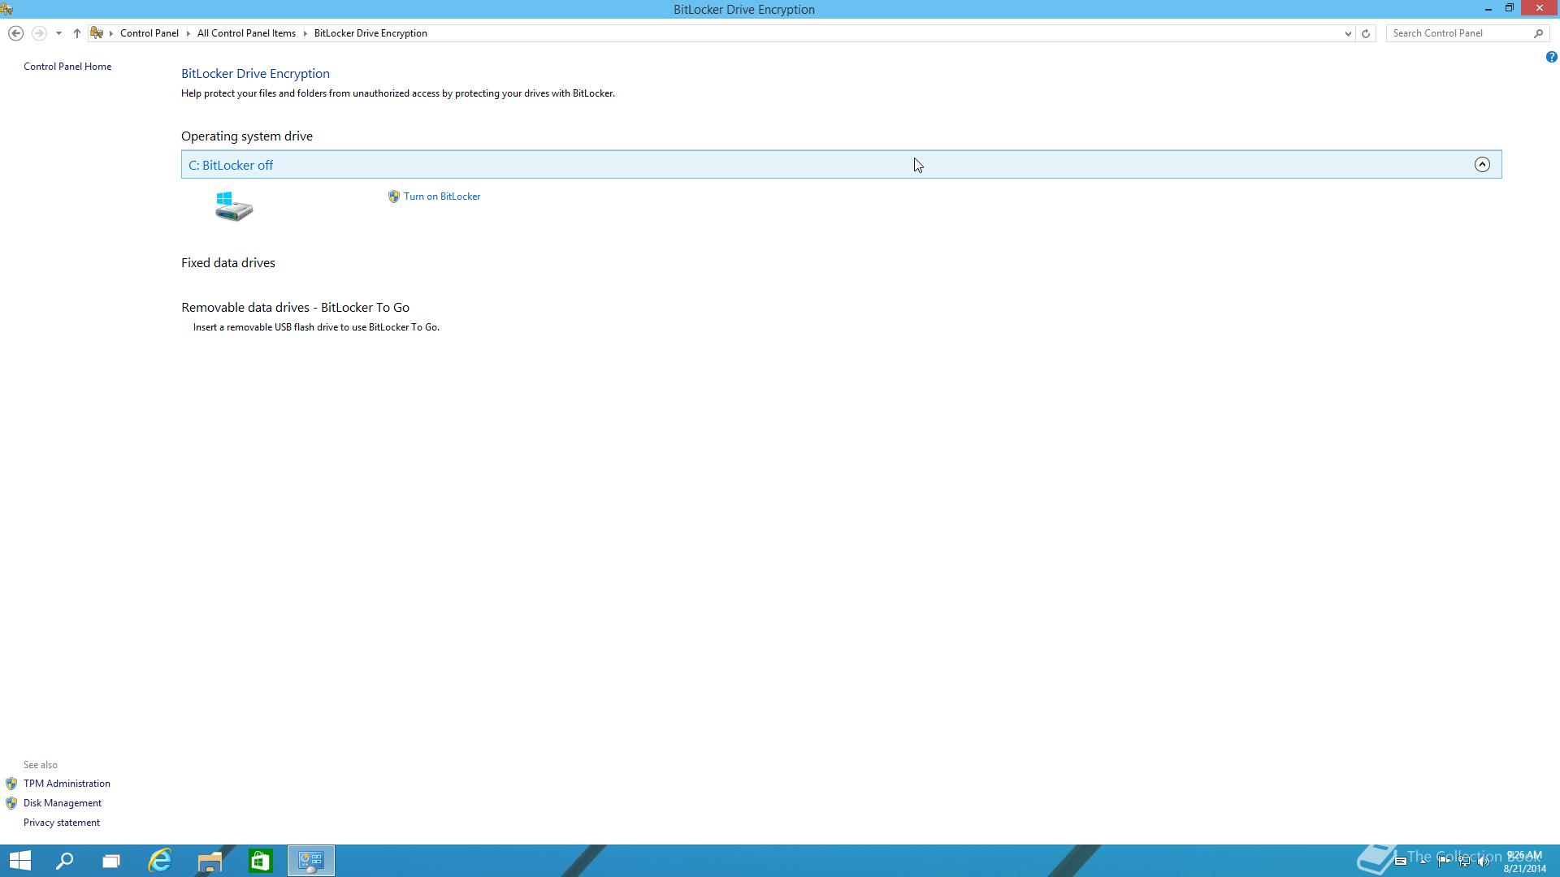Click the C: BitLocker off header
The image size is (1560, 877).
coord(841,165)
